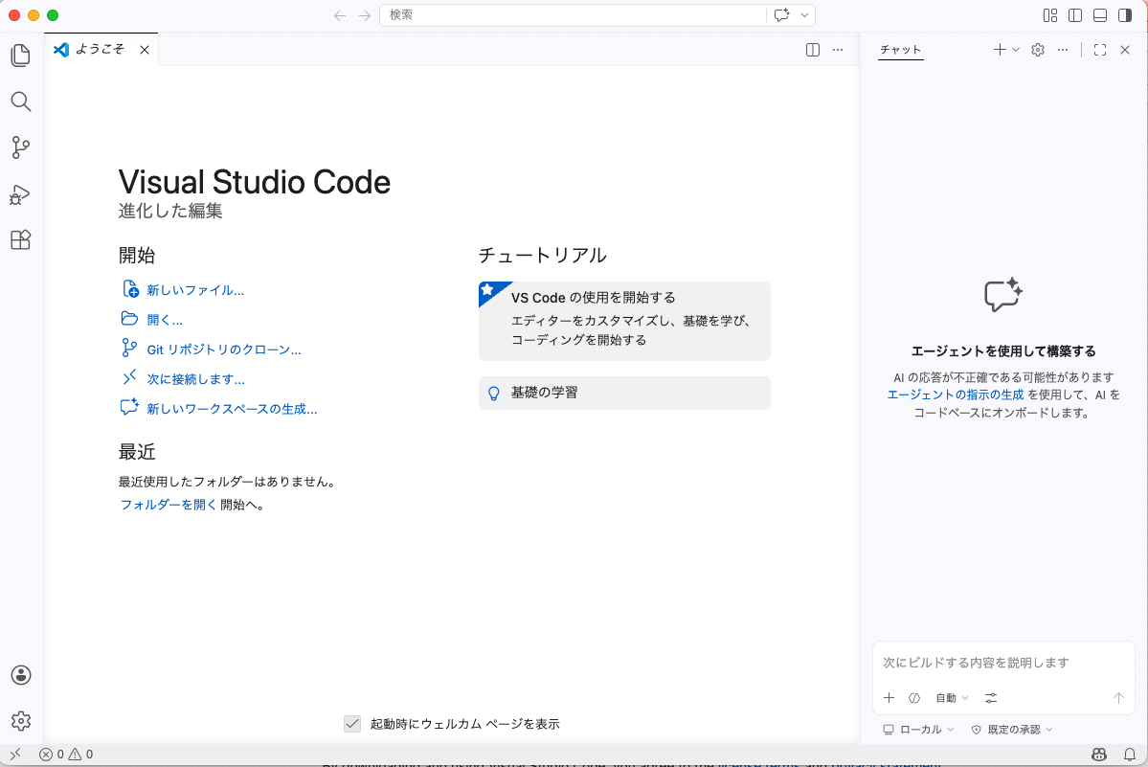Open the 自動 model dropdown
Screen dimensions: 1148x767
952,697
